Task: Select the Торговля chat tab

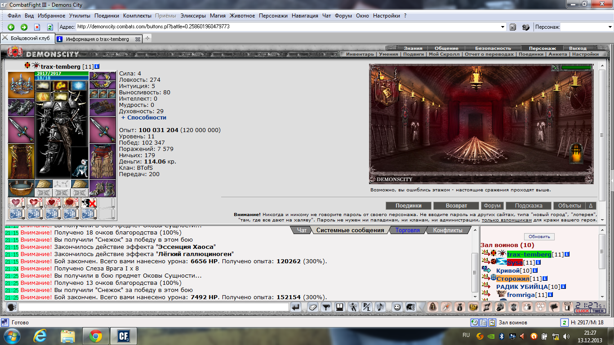Action: [408, 230]
